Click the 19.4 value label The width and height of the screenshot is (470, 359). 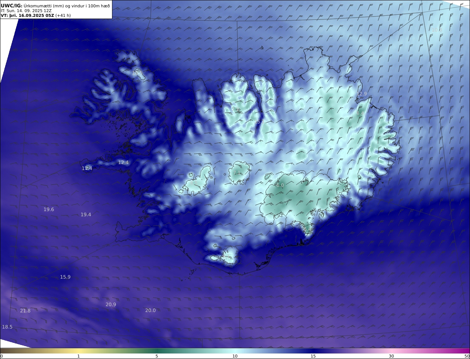86,214
